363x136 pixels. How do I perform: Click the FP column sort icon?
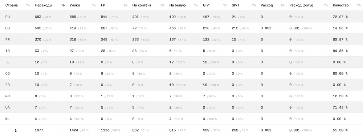tap(126, 5)
